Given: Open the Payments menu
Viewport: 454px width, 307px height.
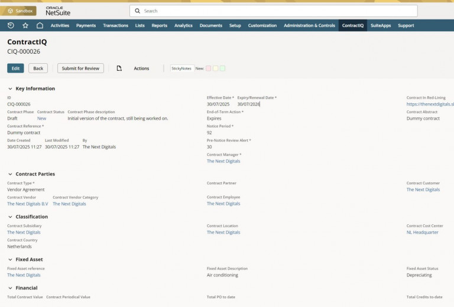Looking at the screenshot, I should pos(86,25).
